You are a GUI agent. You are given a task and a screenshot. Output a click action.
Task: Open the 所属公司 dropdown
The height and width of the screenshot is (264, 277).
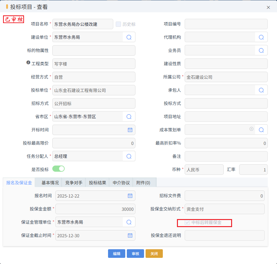tap(226, 77)
